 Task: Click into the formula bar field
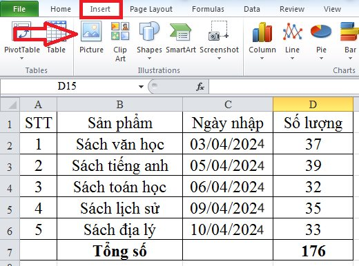click(x=284, y=87)
